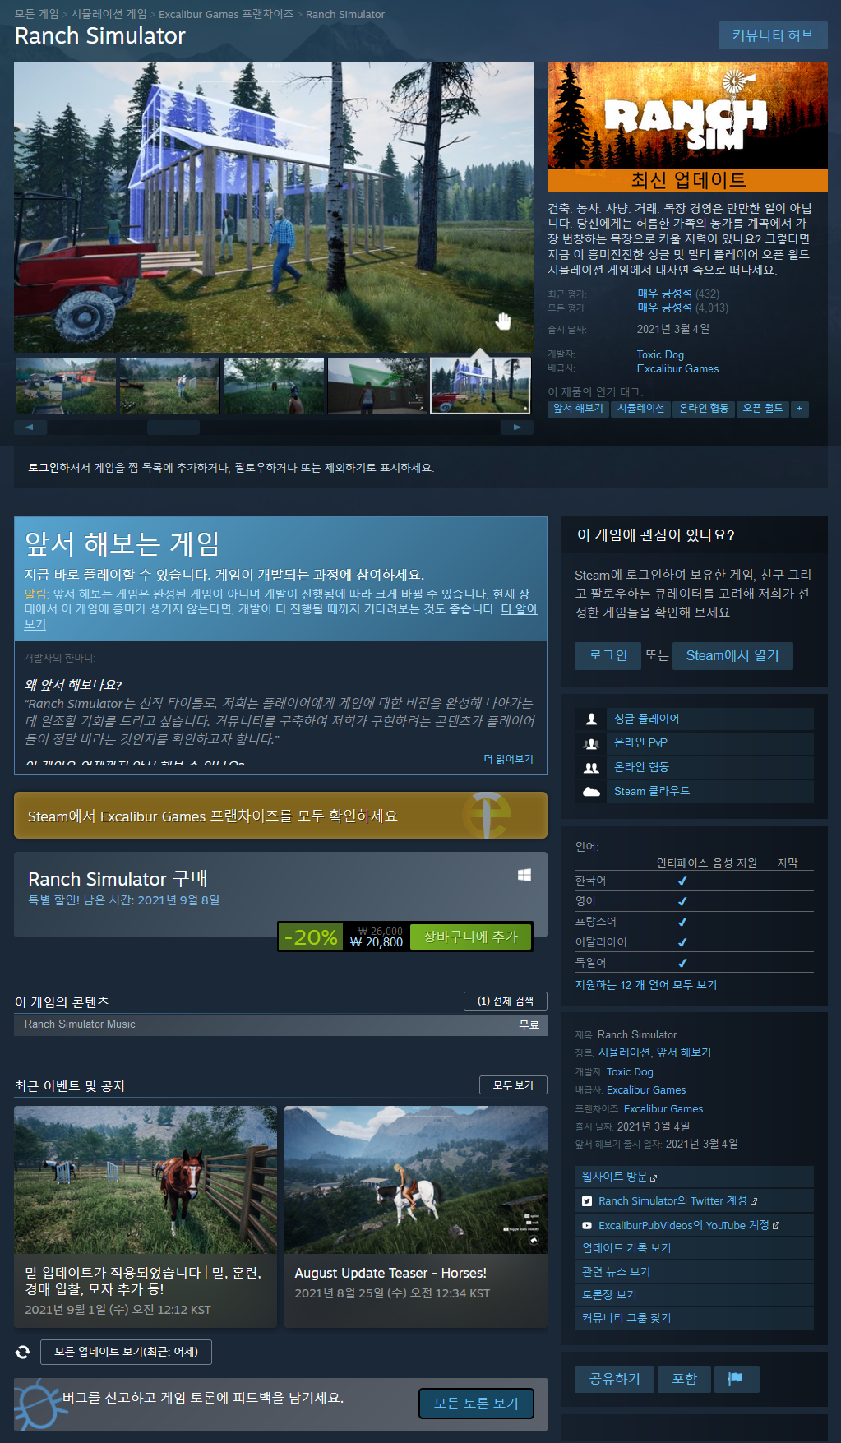This screenshot has width=841, height=1443.
Task: Open Ranch Simulator Music content row
Action: [280, 1024]
